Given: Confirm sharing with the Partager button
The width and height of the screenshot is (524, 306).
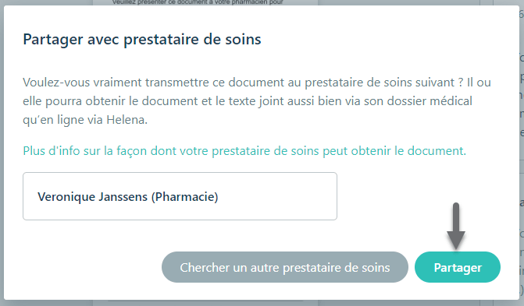Looking at the screenshot, I should (x=457, y=267).
